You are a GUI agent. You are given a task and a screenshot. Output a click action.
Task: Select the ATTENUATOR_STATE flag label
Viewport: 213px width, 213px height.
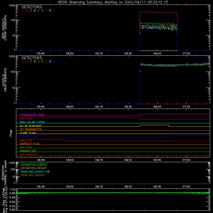32,115
